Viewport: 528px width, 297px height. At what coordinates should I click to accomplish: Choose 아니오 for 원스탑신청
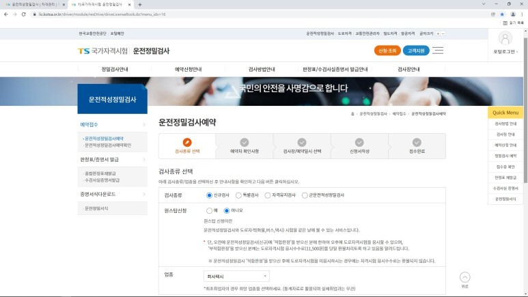pos(227,211)
